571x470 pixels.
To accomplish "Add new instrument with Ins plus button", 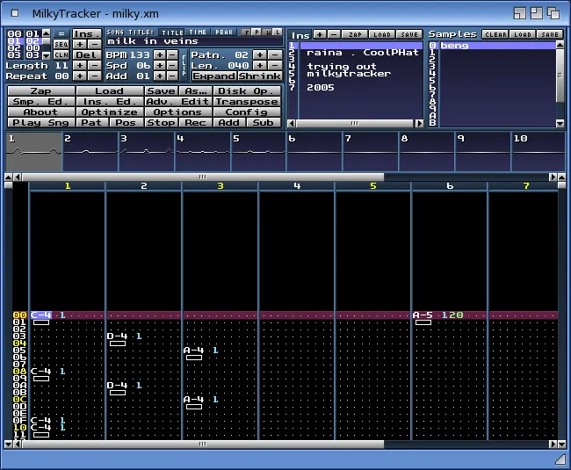I will (x=319, y=34).
